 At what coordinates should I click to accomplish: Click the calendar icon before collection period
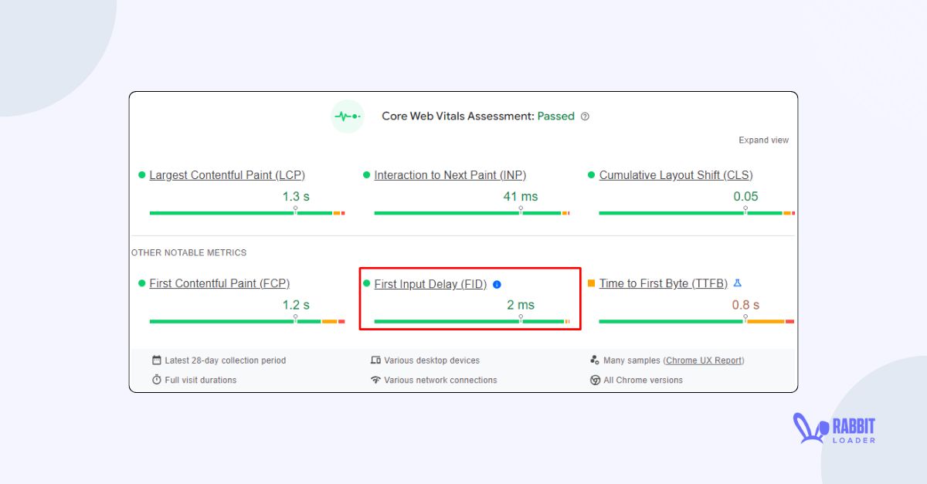point(156,360)
